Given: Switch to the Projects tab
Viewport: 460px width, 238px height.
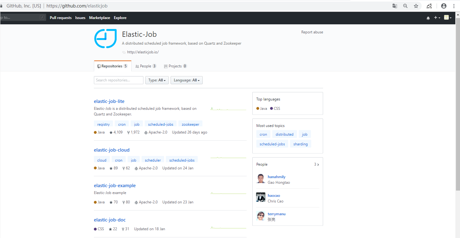Looking at the screenshot, I should (x=175, y=66).
